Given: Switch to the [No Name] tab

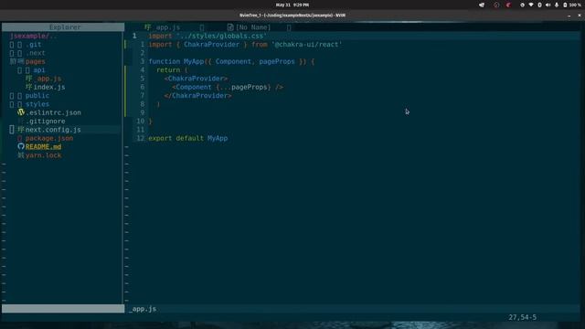Looking at the screenshot, I should (253, 27).
